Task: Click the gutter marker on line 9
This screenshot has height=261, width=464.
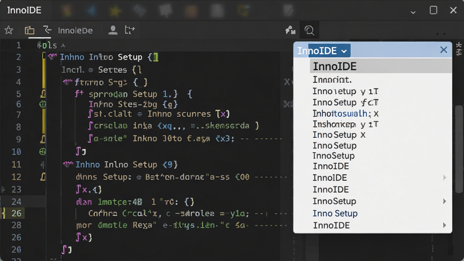Action: [x=43, y=139]
